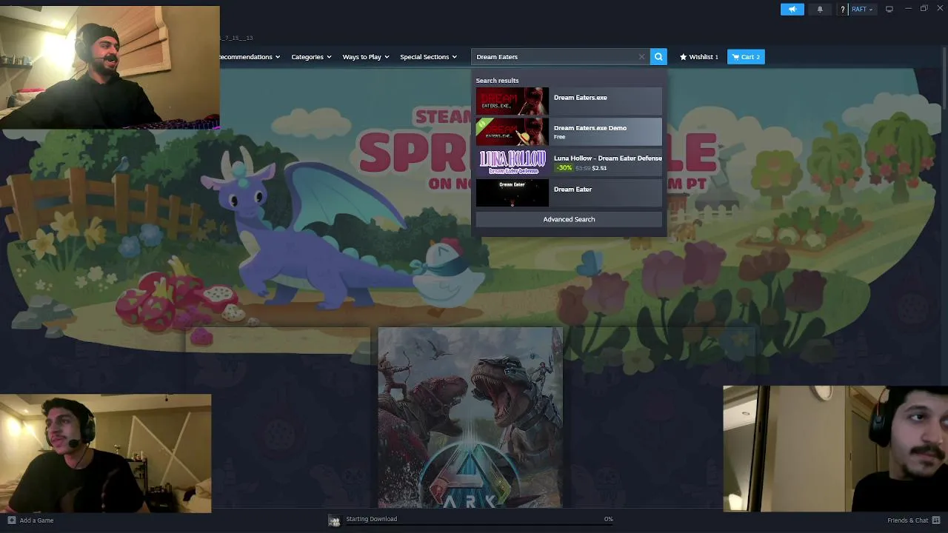Select Dream Eaters.exe search result
Viewport: 948px width, 533px height.
pos(569,101)
